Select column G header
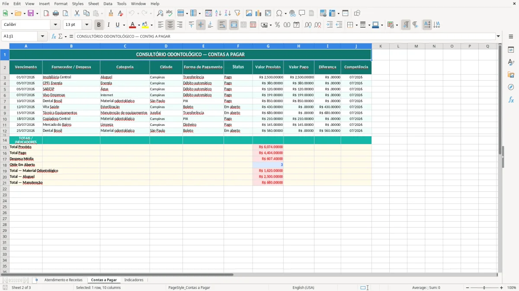 click(x=268, y=46)
